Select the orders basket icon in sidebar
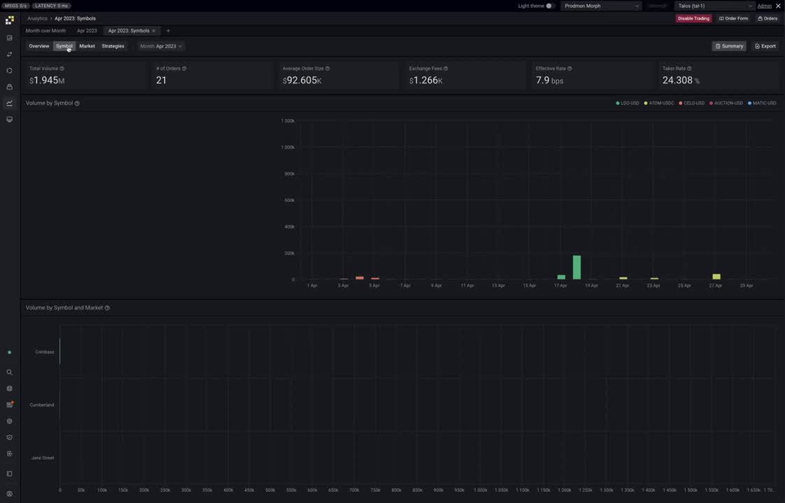Image resolution: width=785 pixels, height=503 pixels. pos(9,87)
